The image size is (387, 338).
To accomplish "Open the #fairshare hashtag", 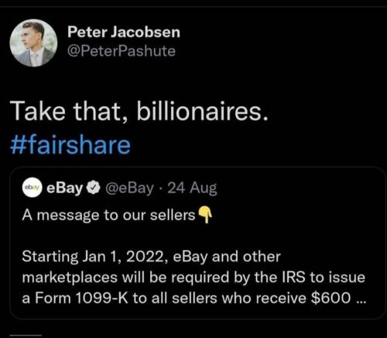I will pyautogui.click(x=70, y=145).
